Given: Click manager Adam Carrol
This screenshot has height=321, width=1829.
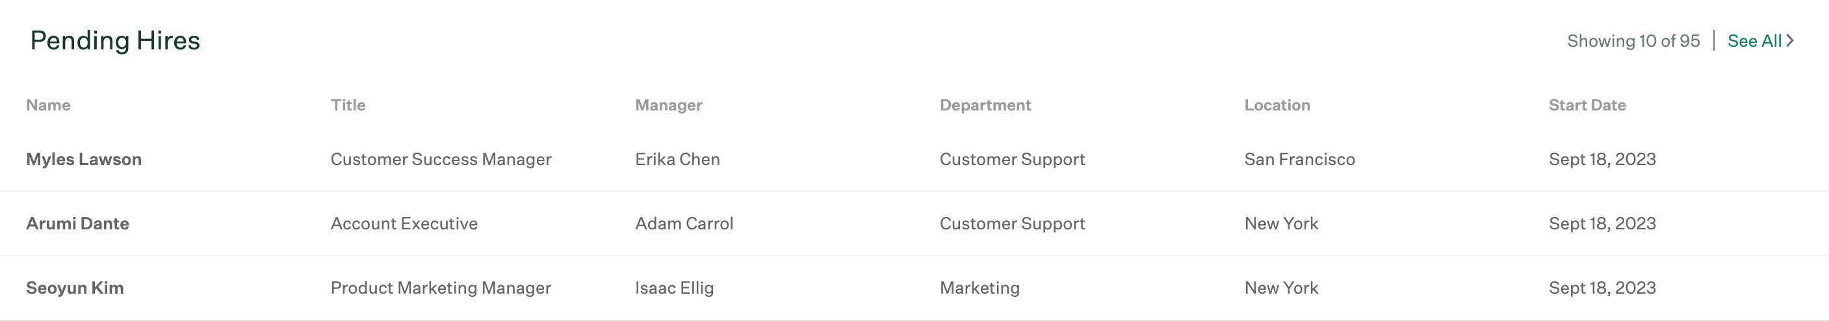Looking at the screenshot, I should click(684, 224).
